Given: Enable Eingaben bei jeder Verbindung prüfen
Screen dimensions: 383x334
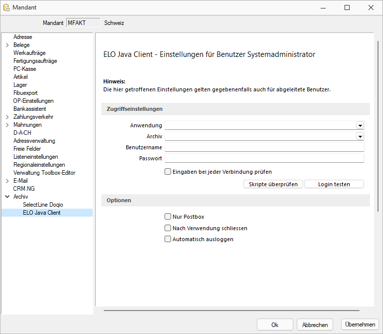Looking at the screenshot, I should click(x=168, y=172).
